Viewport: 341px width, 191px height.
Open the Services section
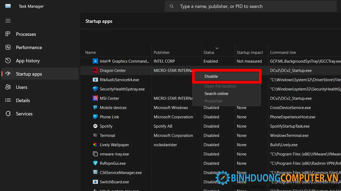click(24, 114)
